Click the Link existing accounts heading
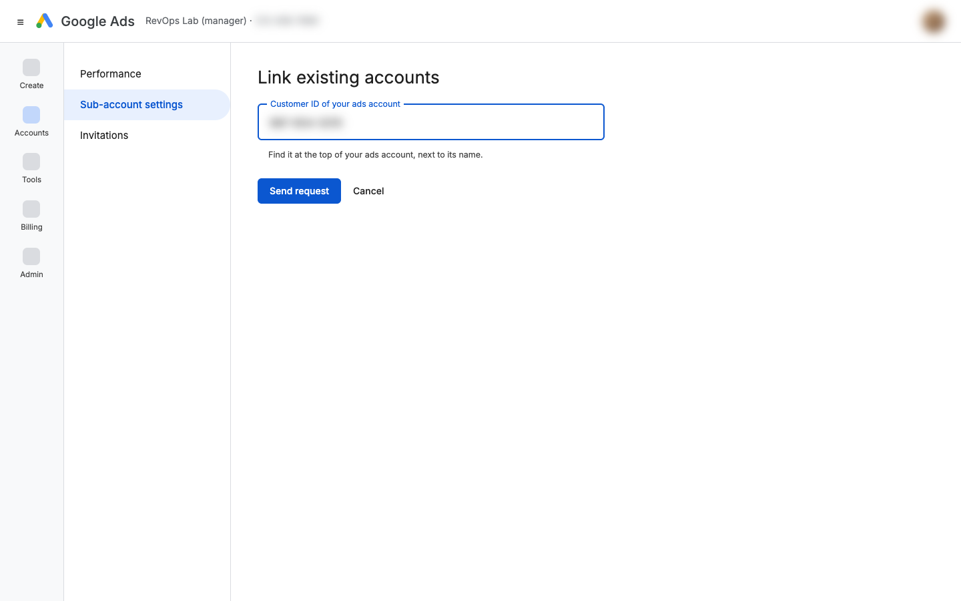The width and height of the screenshot is (961, 601). [348, 77]
